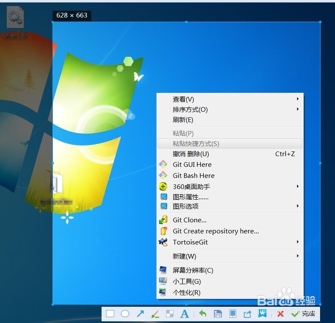Expand the 新建(W) submenu arrow
This screenshot has width=335, height=323.
point(297,256)
